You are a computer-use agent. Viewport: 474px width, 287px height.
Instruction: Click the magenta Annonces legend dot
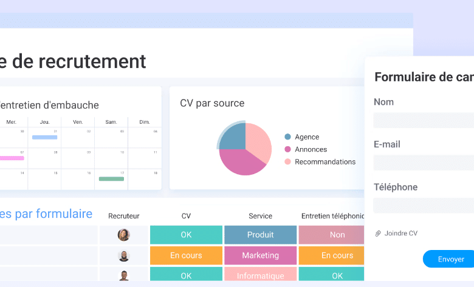point(287,149)
